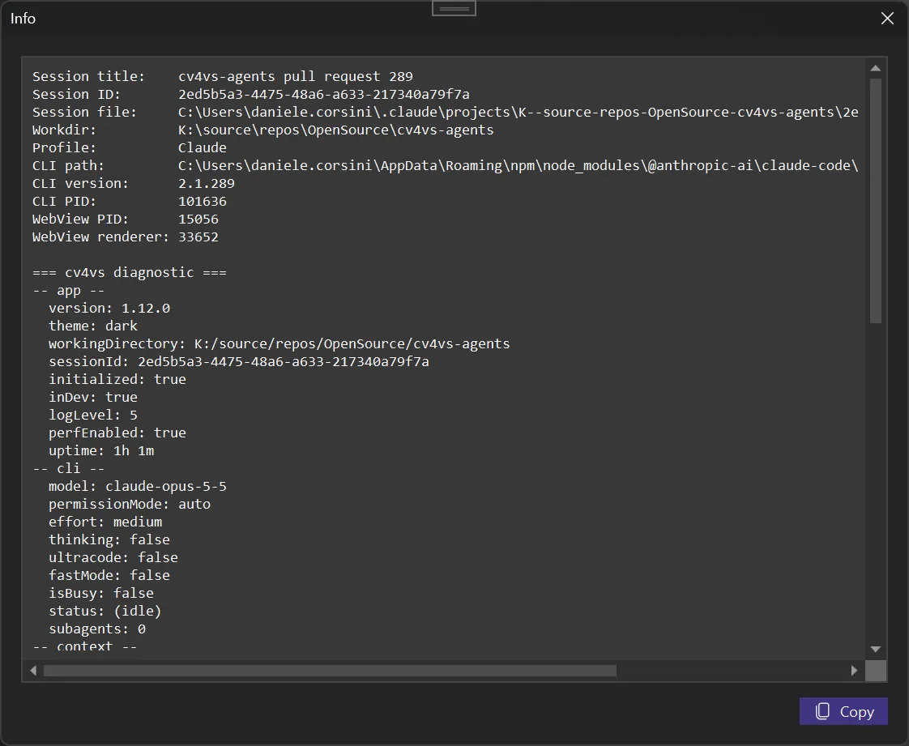Click the CLI version value 2.1.289
The height and width of the screenshot is (746, 909).
[207, 184]
